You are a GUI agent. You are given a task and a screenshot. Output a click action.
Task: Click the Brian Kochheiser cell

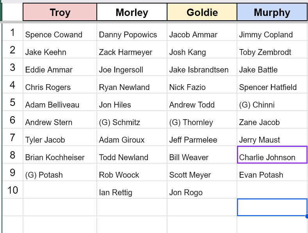pyautogui.click(x=60, y=155)
